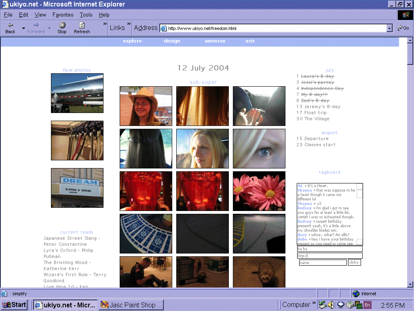Click the Back arrow icon

pos(11,25)
